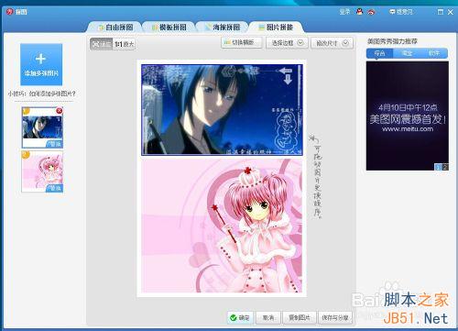Click the 调整图片 button at the bottom
Viewport: 458px width, 331px height.
300,318
